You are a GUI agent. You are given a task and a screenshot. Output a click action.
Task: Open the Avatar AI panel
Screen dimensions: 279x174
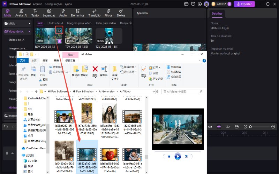coord(22,13)
